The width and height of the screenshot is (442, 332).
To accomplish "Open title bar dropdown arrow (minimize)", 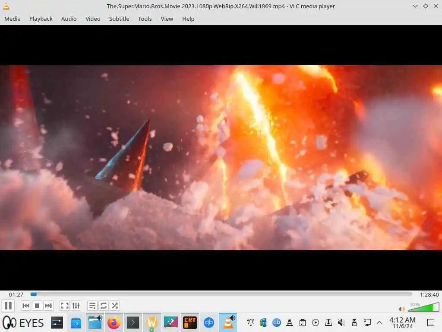I will (x=415, y=6).
